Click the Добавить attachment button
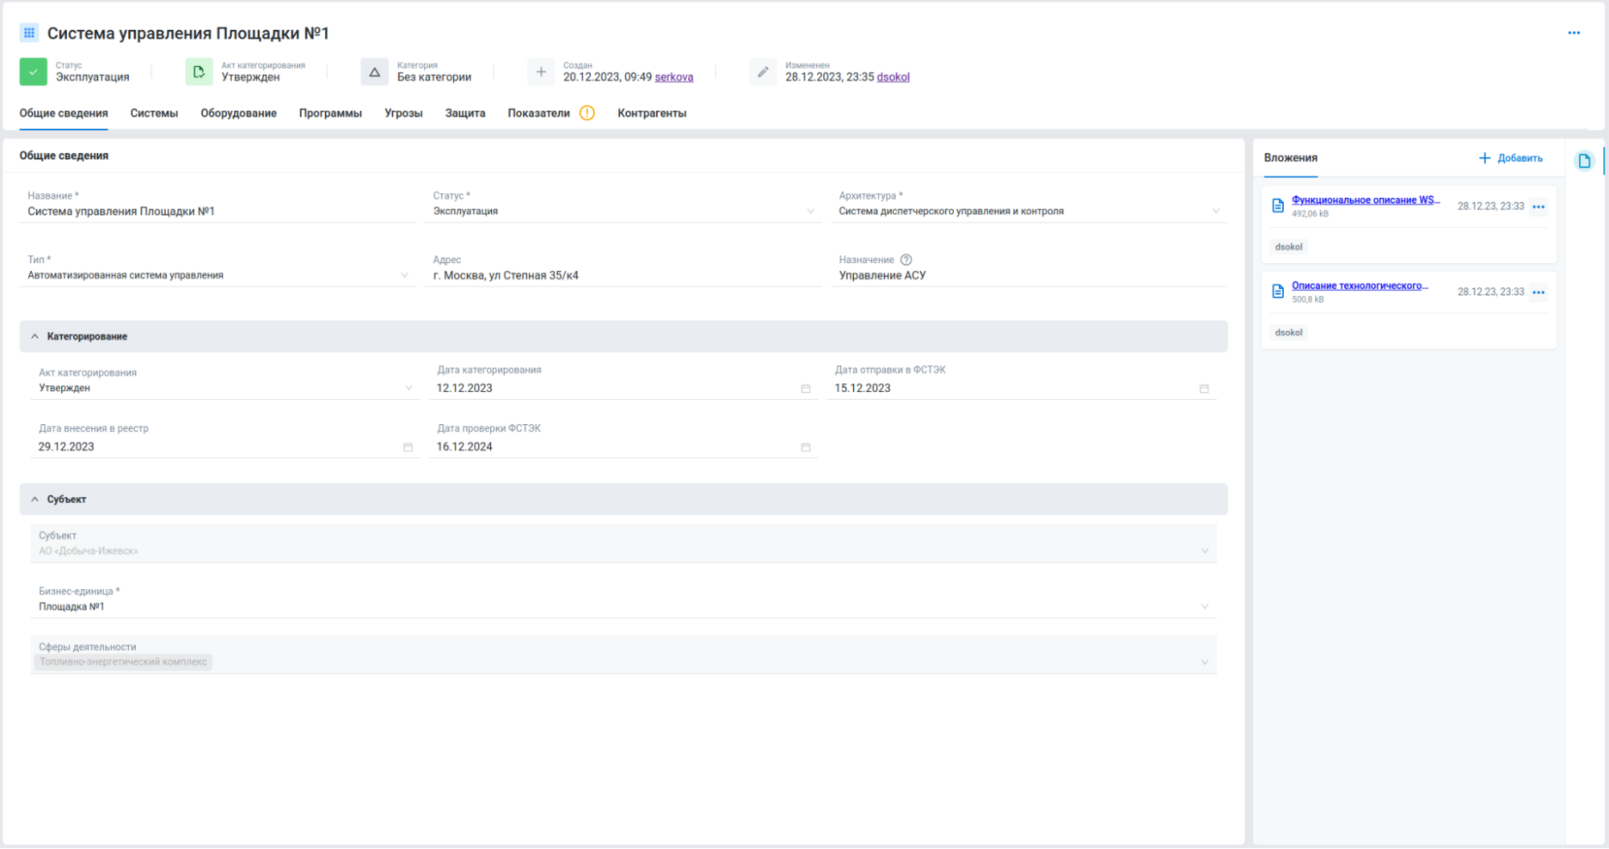The image size is (1609, 849). point(1511,158)
